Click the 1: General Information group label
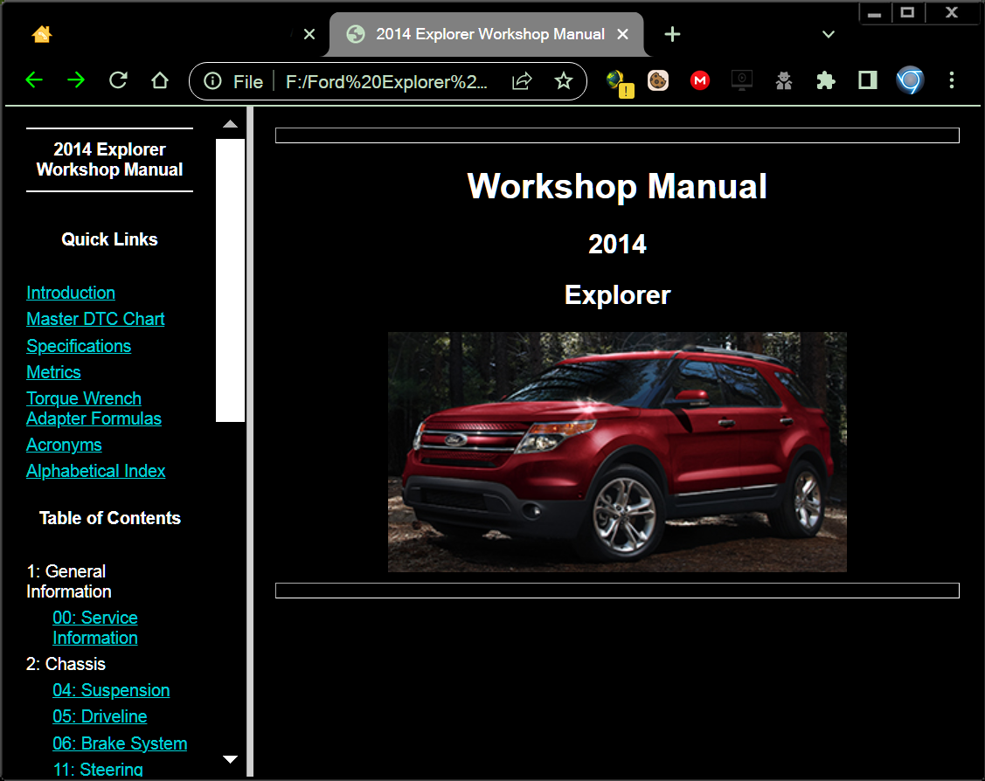The image size is (985, 781). [x=69, y=581]
